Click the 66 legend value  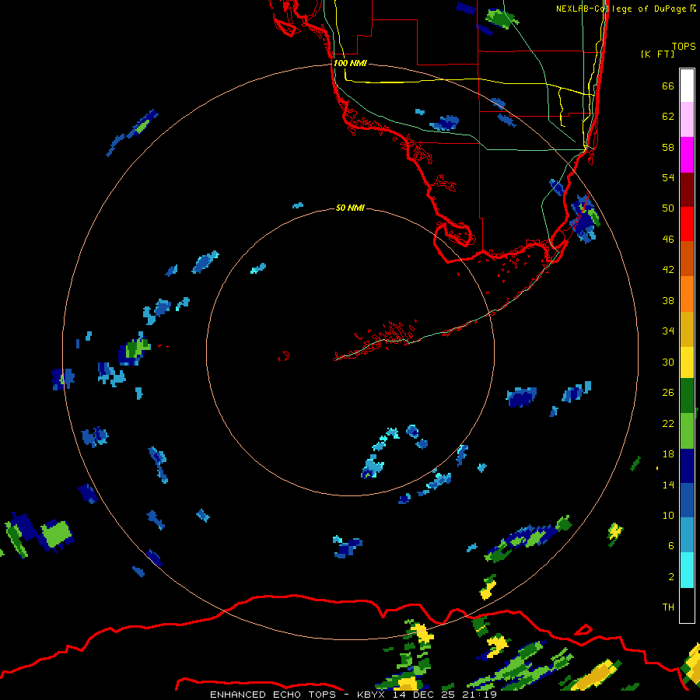(668, 86)
